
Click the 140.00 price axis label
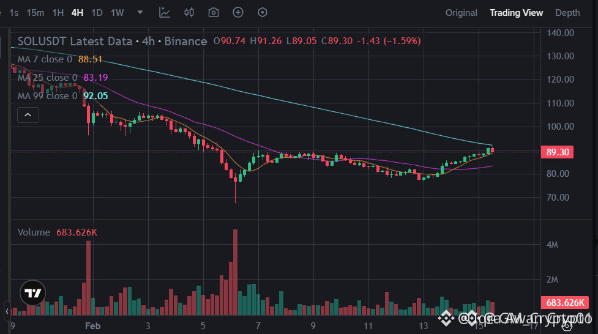(x=560, y=33)
